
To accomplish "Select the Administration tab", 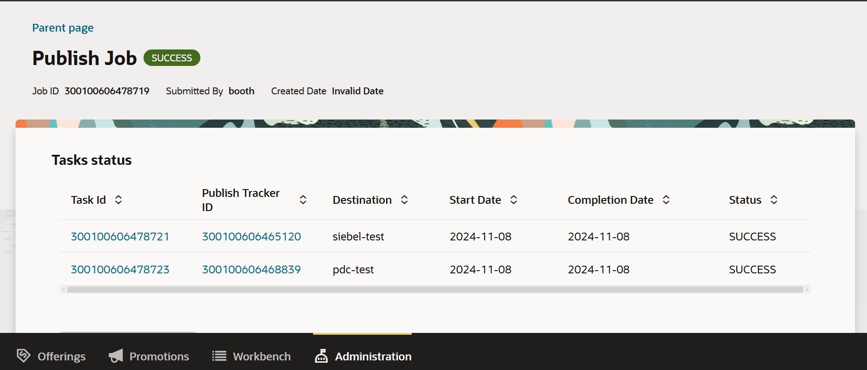I will (x=363, y=356).
